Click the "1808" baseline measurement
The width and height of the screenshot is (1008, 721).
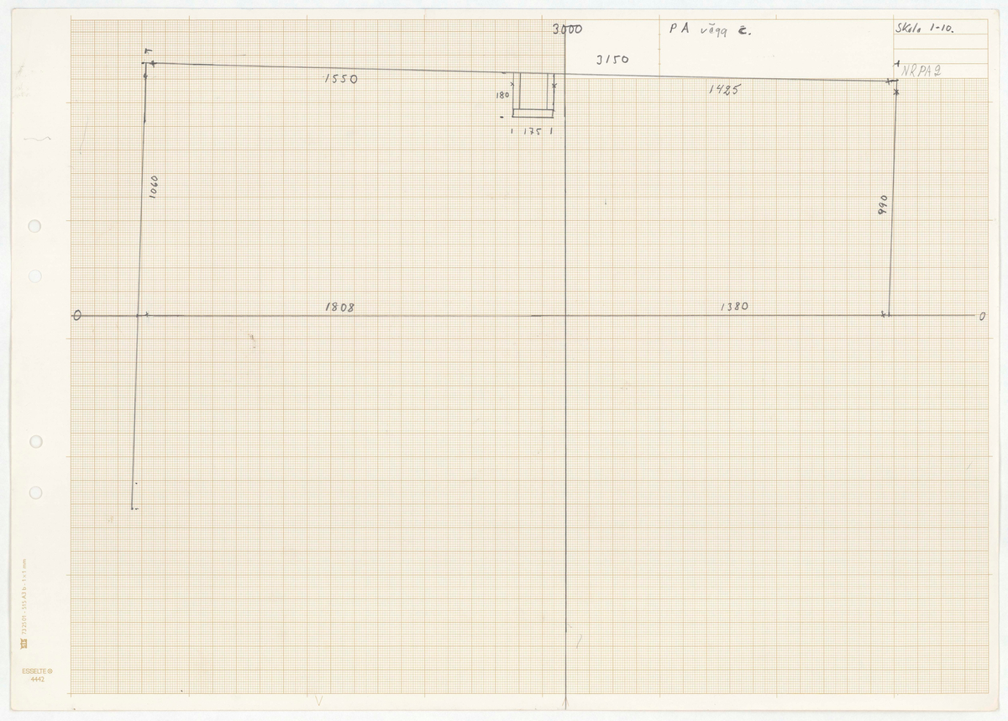pyautogui.click(x=340, y=308)
